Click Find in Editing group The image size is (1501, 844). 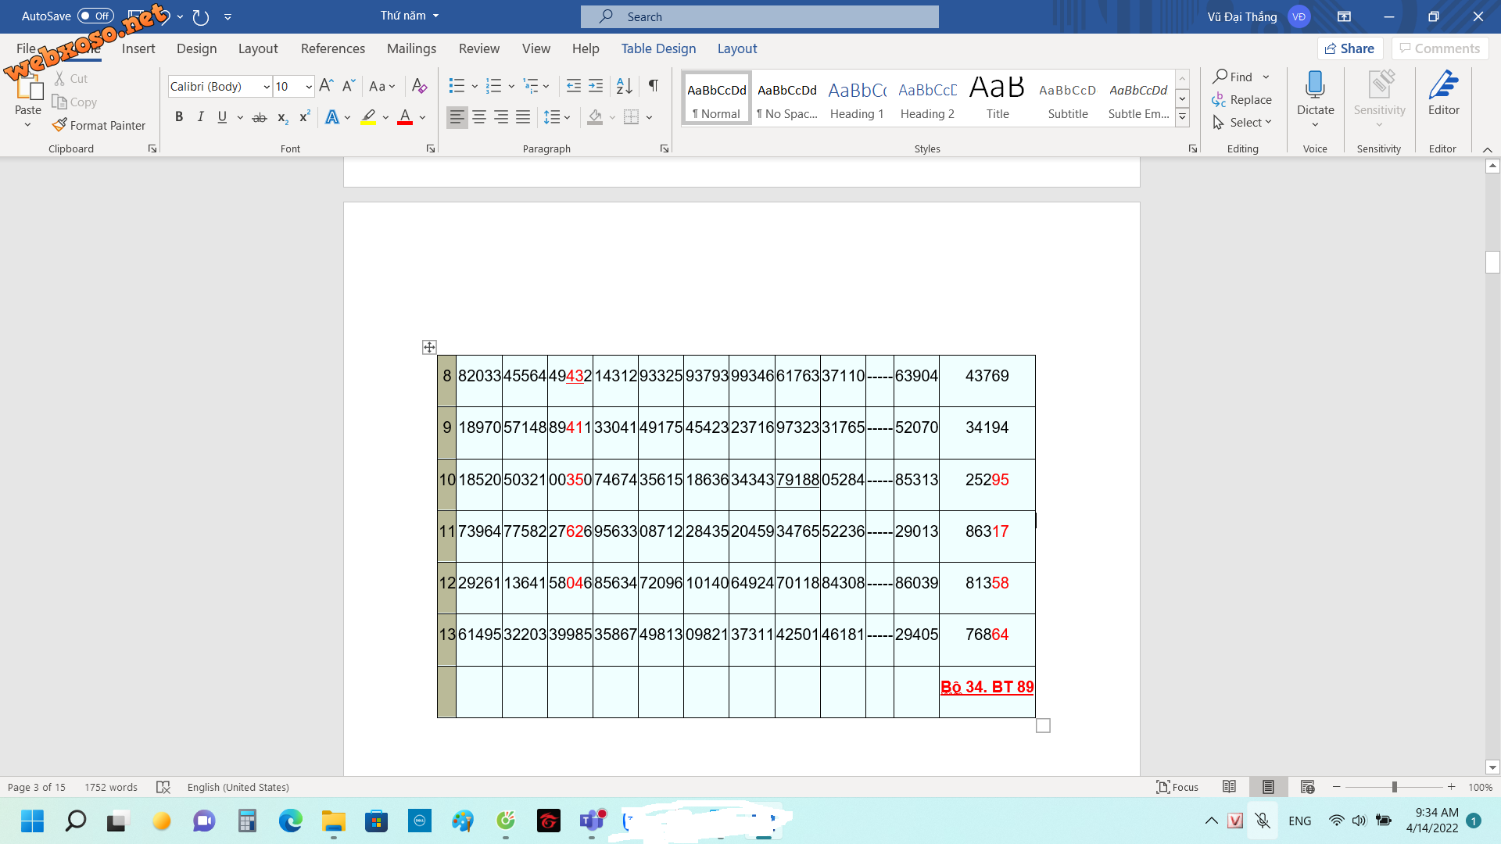click(x=1233, y=77)
